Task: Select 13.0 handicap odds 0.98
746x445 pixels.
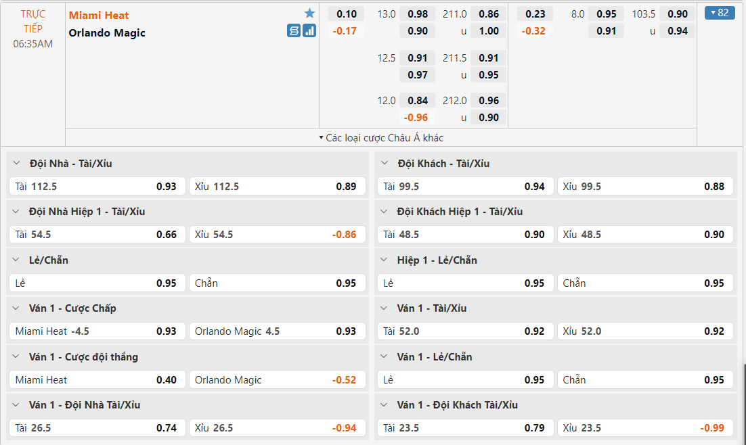Action: click(x=418, y=14)
